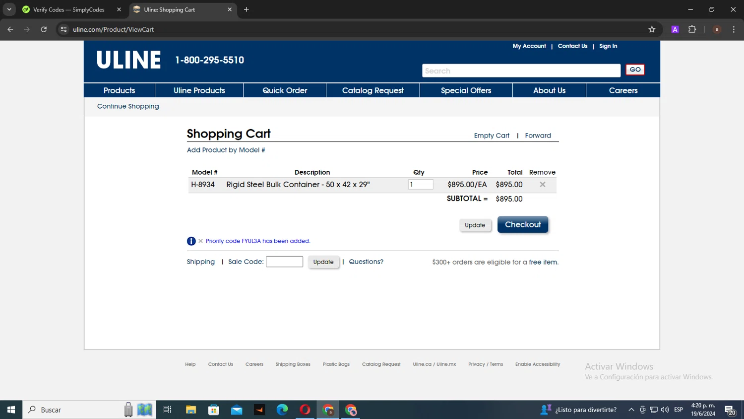Go back to previous page
The image size is (744, 419).
(x=10, y=29)
